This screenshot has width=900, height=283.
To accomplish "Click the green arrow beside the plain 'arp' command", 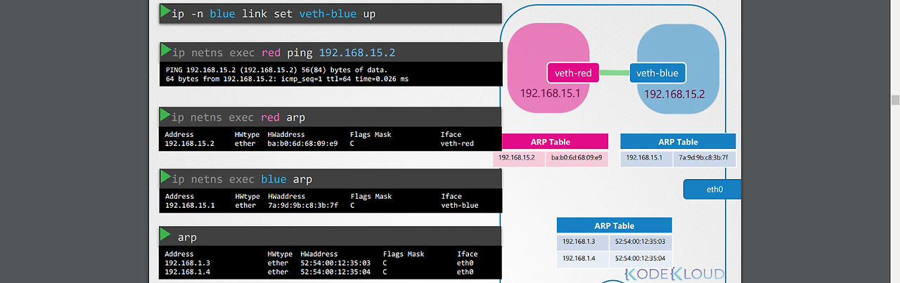I will point(165,234).
